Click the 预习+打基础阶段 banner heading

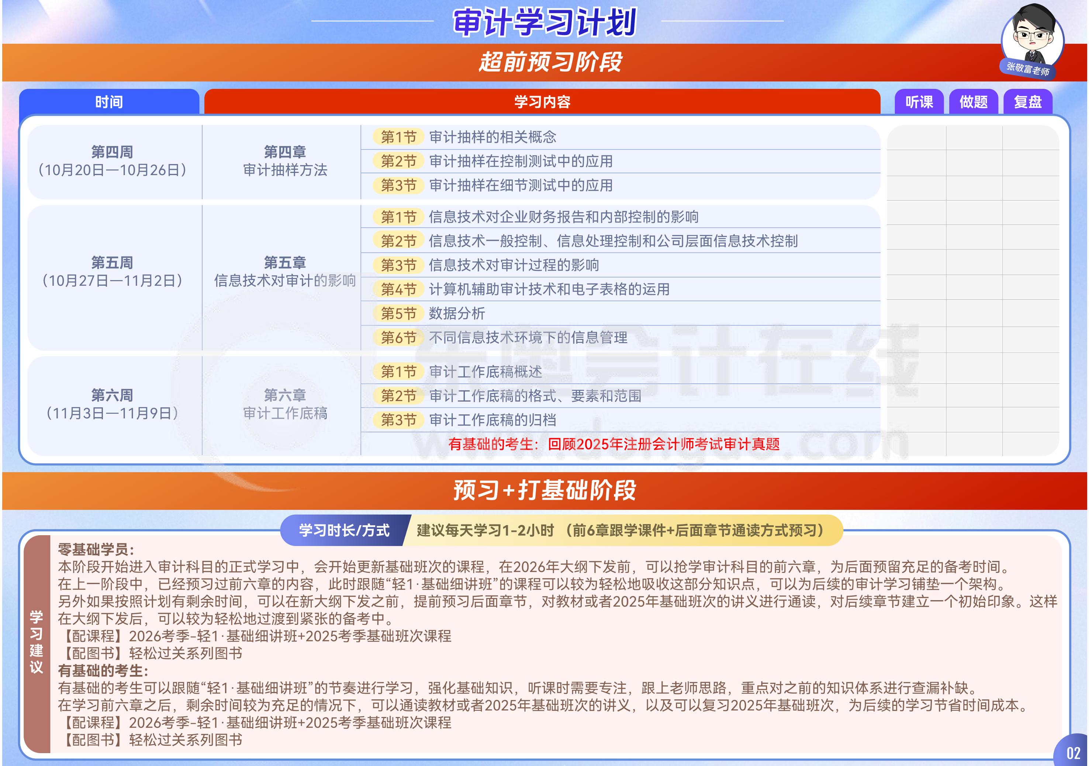[x=544, y=490]
